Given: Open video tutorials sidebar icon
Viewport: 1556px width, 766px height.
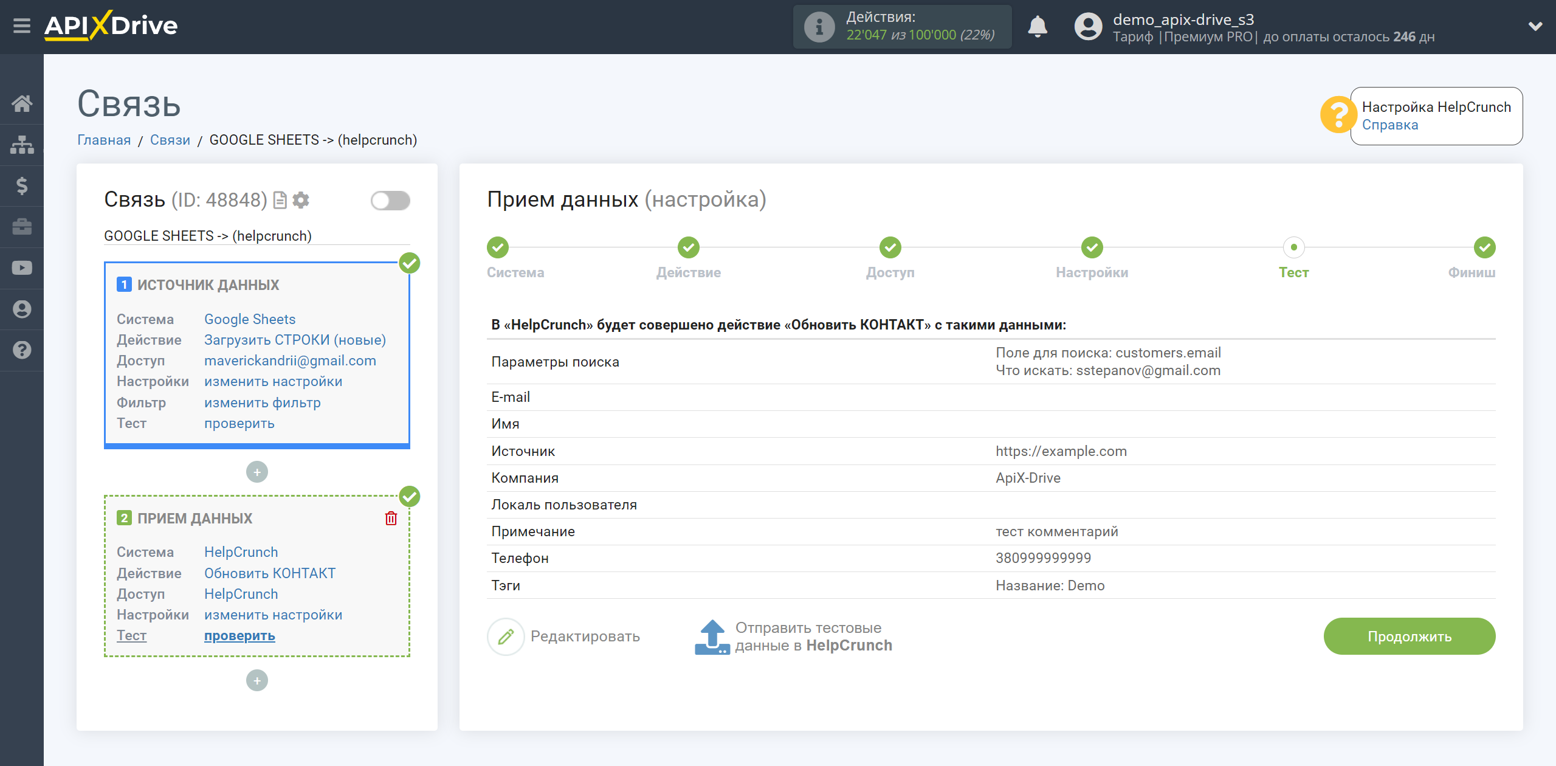Looking at the screenshot, I should click(x=22, y=268).
